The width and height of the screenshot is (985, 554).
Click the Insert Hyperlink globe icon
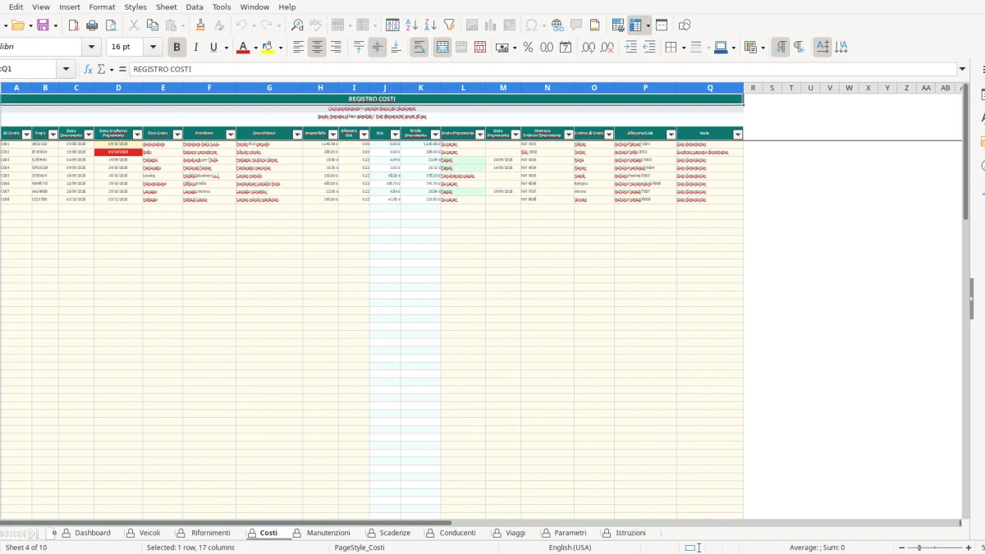click(557, 25)
